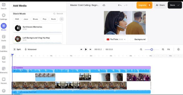Zoom in the timeline

163,49
